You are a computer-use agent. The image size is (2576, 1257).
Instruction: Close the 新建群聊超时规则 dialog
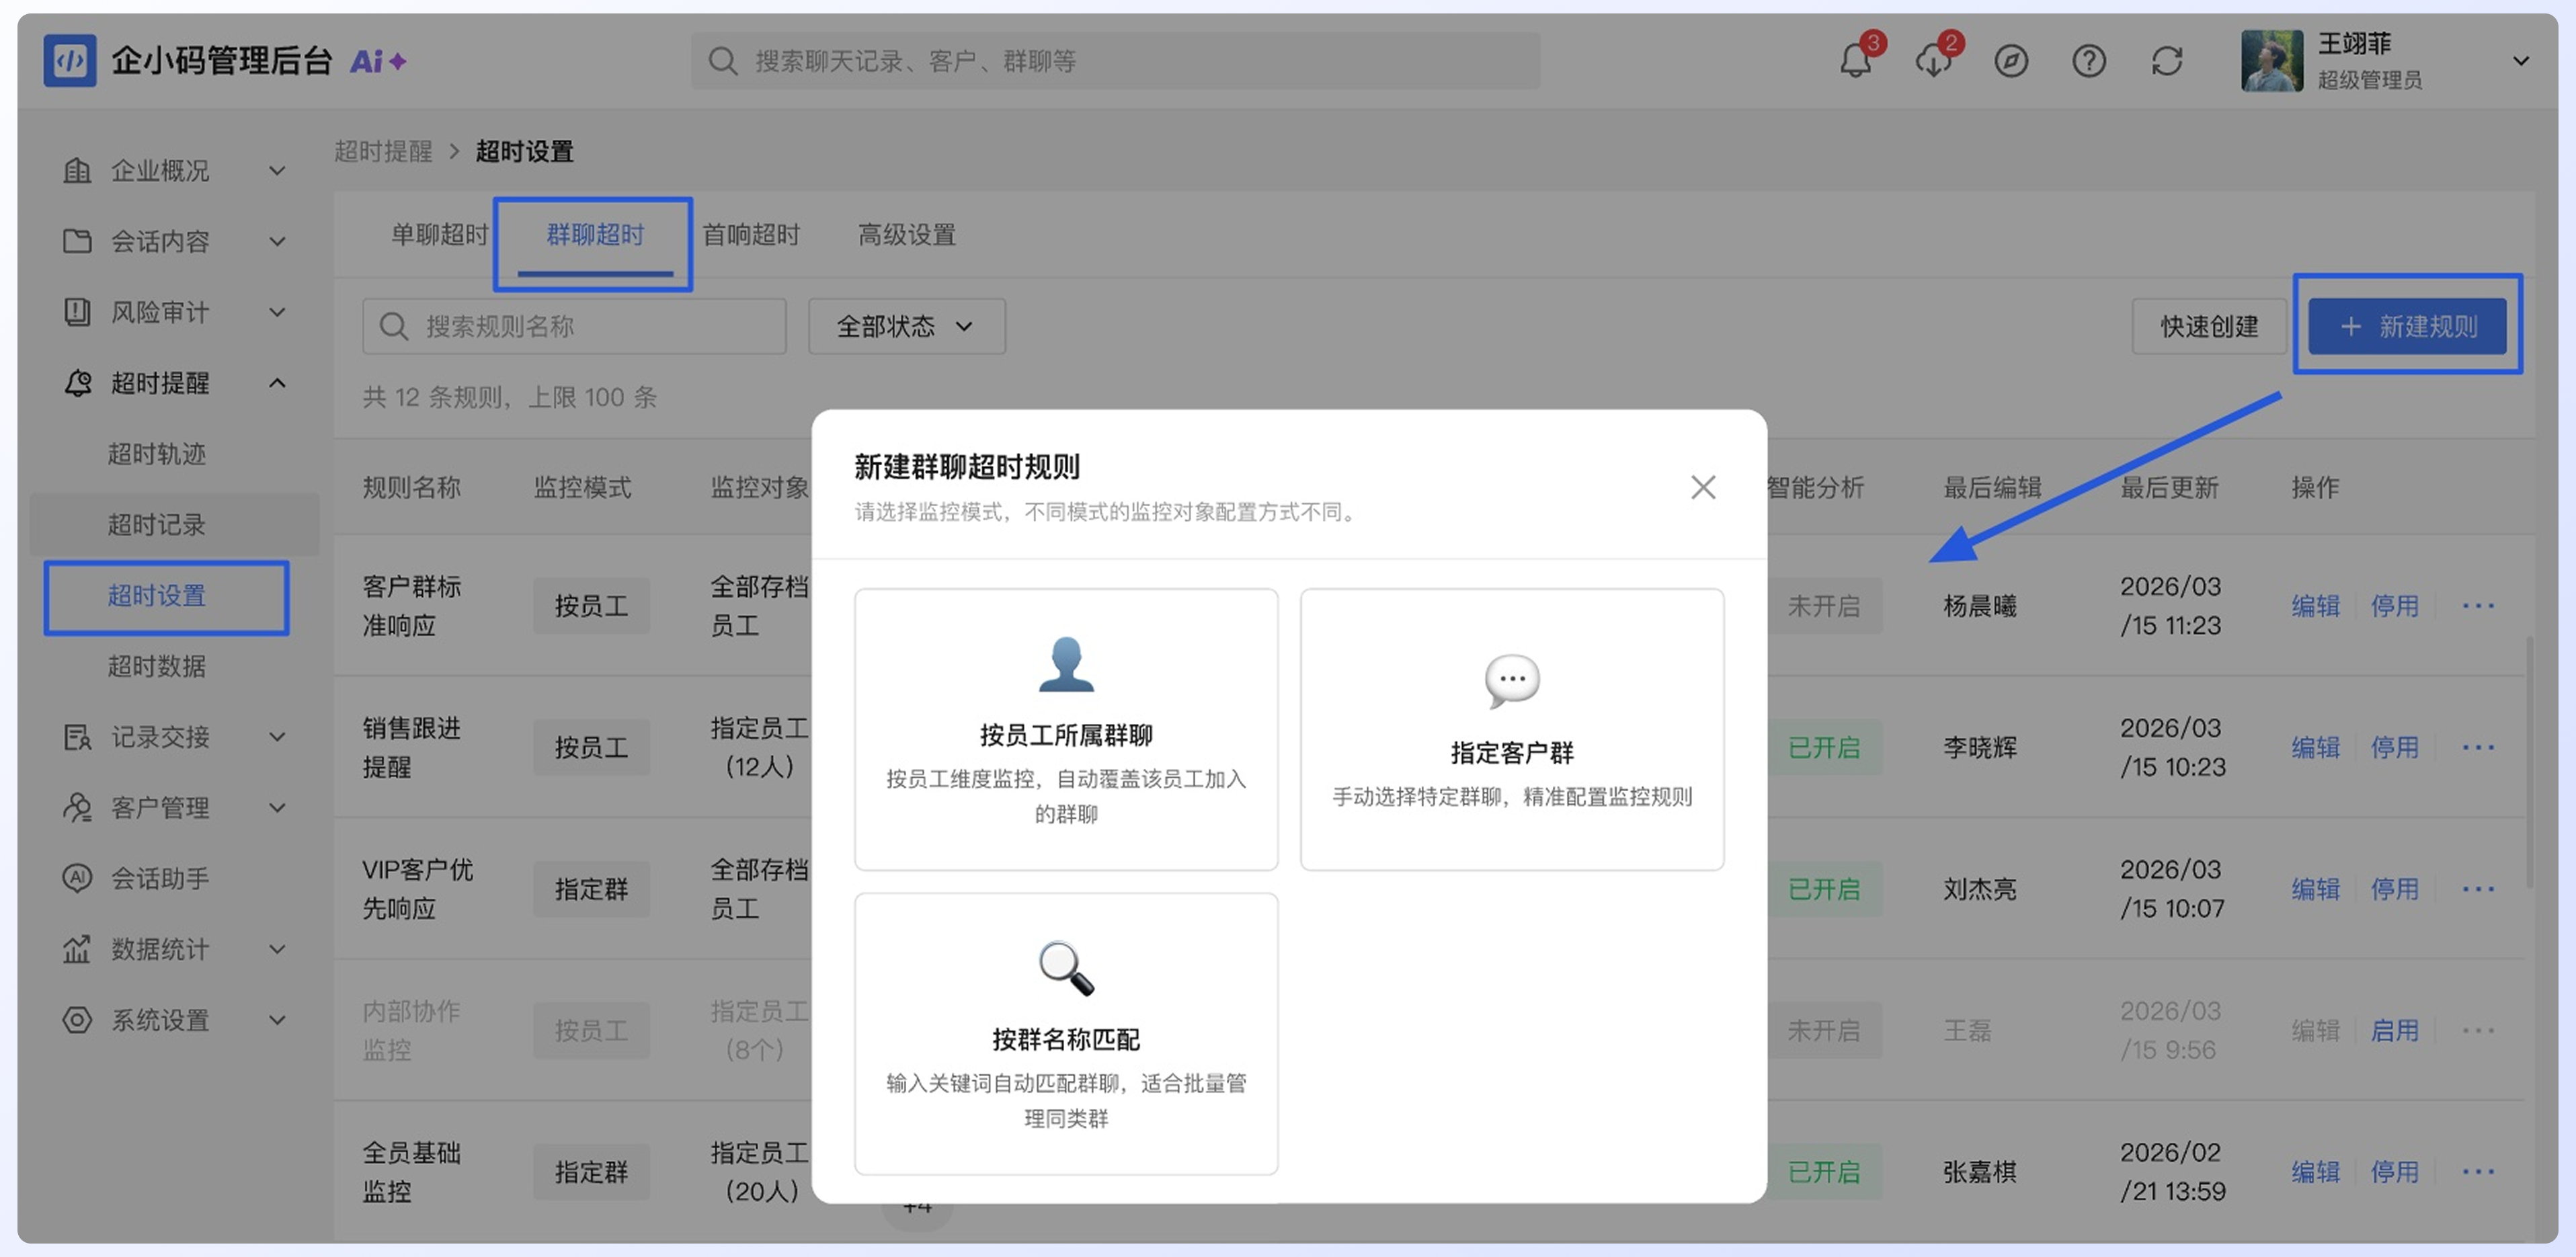click(x=1703, y=487)
